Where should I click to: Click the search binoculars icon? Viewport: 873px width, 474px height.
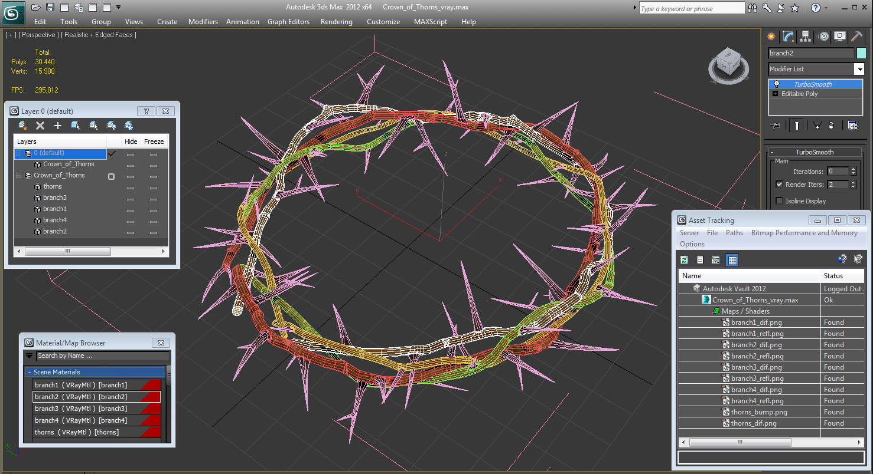[x=753, y=8]
